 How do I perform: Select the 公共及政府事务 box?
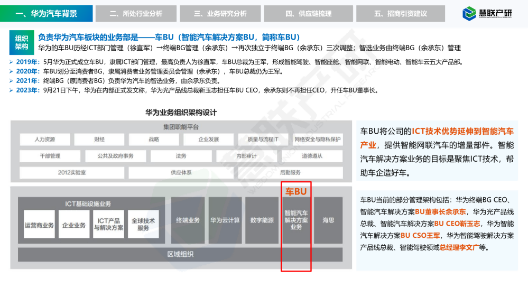tap(116, 156)
